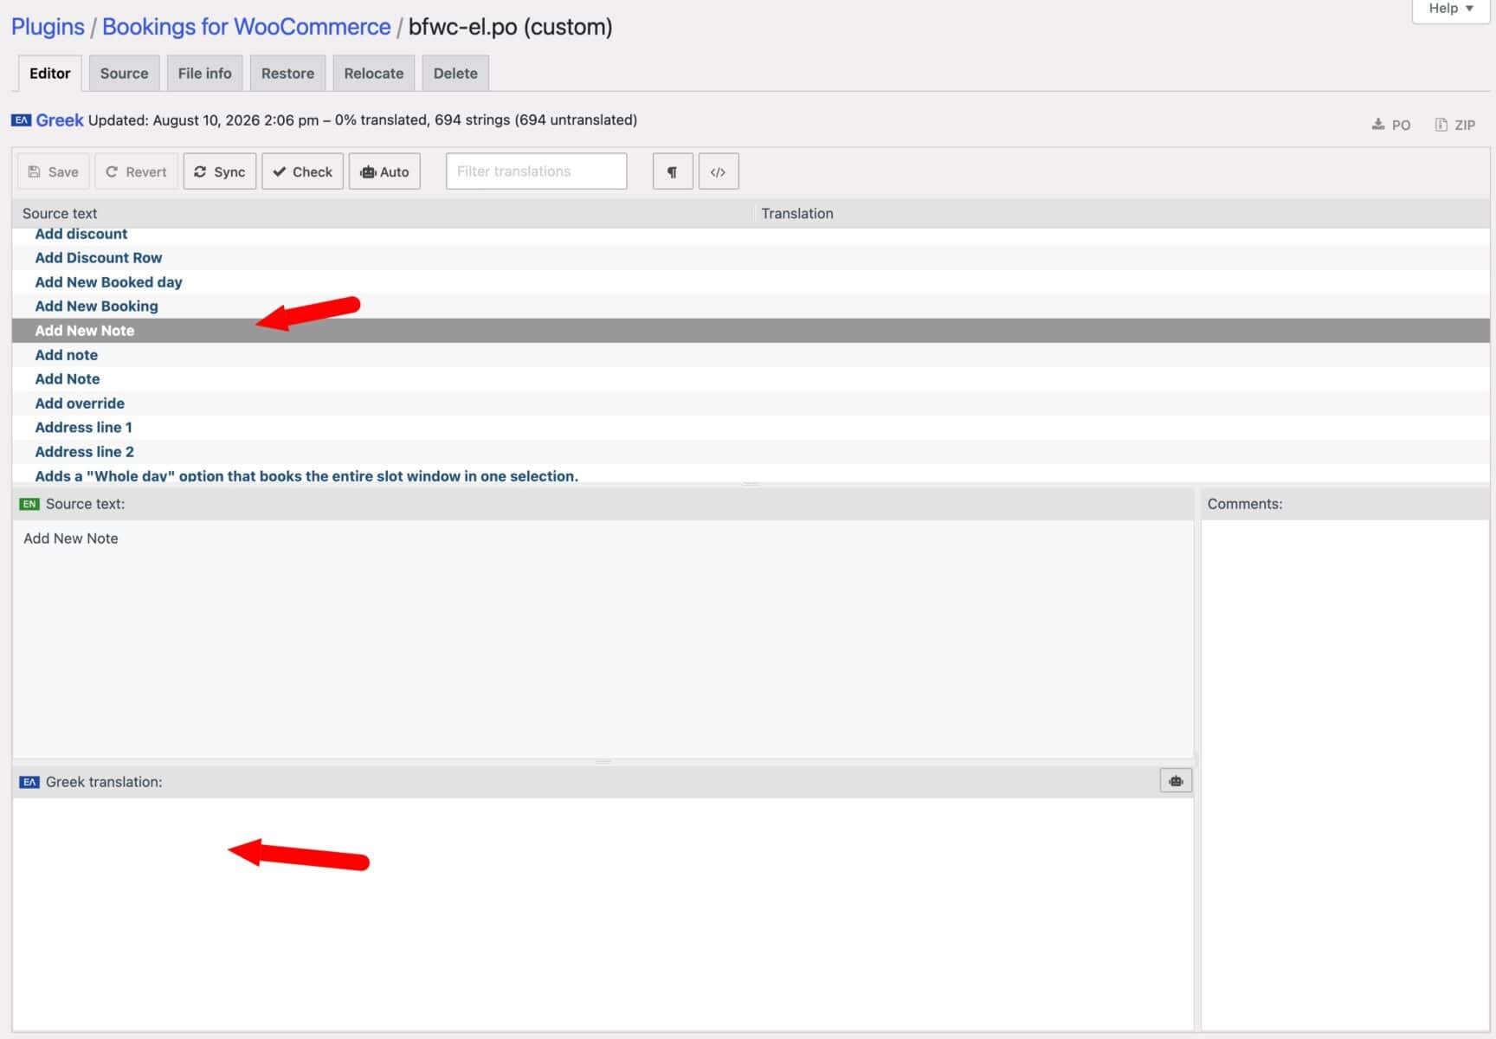
Task: Toggle code view icon
Action: coord(718,171)
